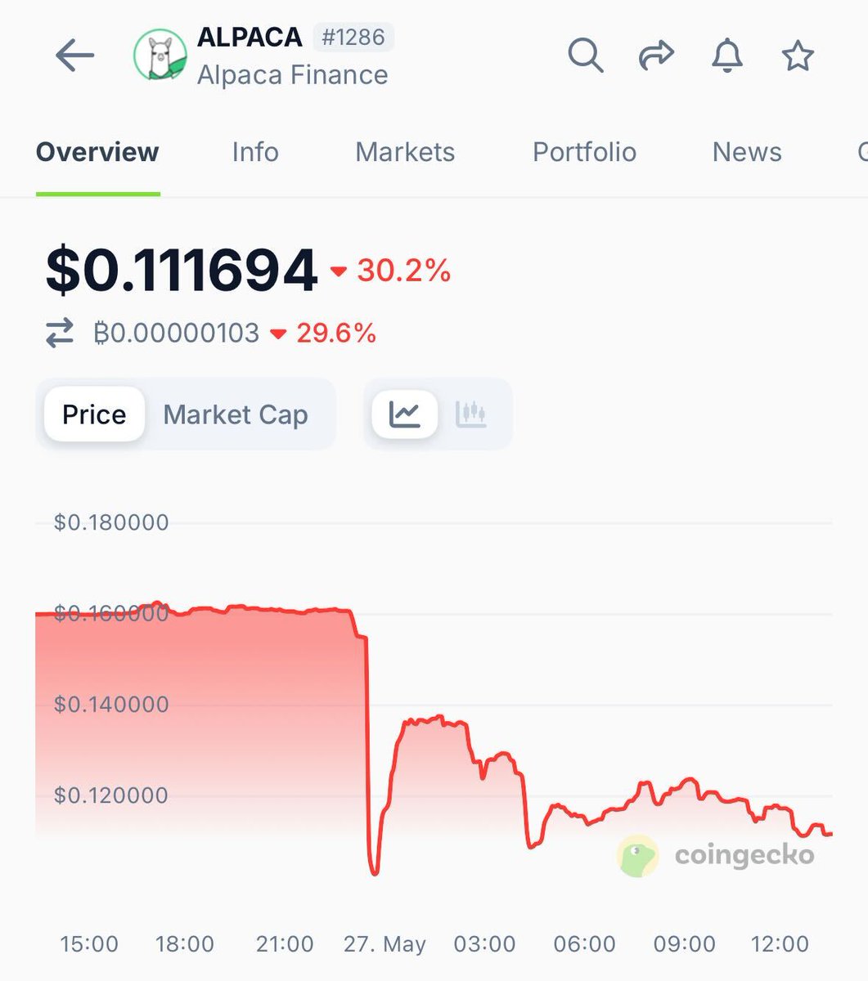868x981 pixels.
Task: Select the 27. May point on chart
Action: (x=385, y=944)
